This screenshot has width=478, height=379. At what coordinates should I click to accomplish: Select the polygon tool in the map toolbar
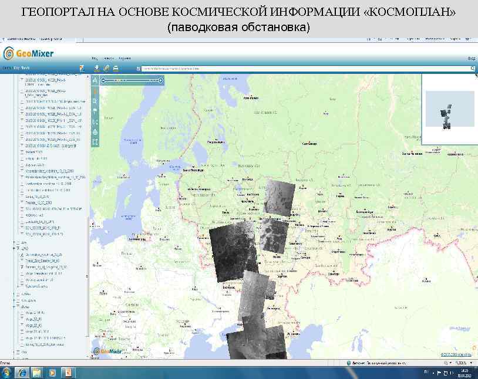[95, 132]
